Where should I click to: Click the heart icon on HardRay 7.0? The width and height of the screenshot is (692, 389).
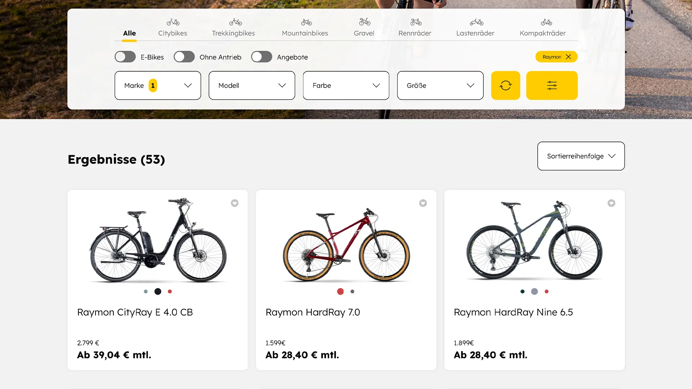[423, 203]
